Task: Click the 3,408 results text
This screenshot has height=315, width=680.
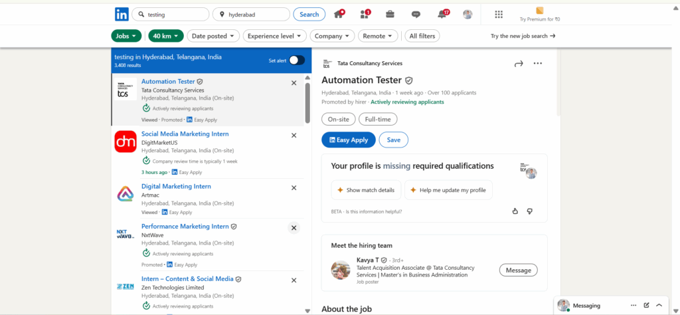Action: click(x=128, y=66)
